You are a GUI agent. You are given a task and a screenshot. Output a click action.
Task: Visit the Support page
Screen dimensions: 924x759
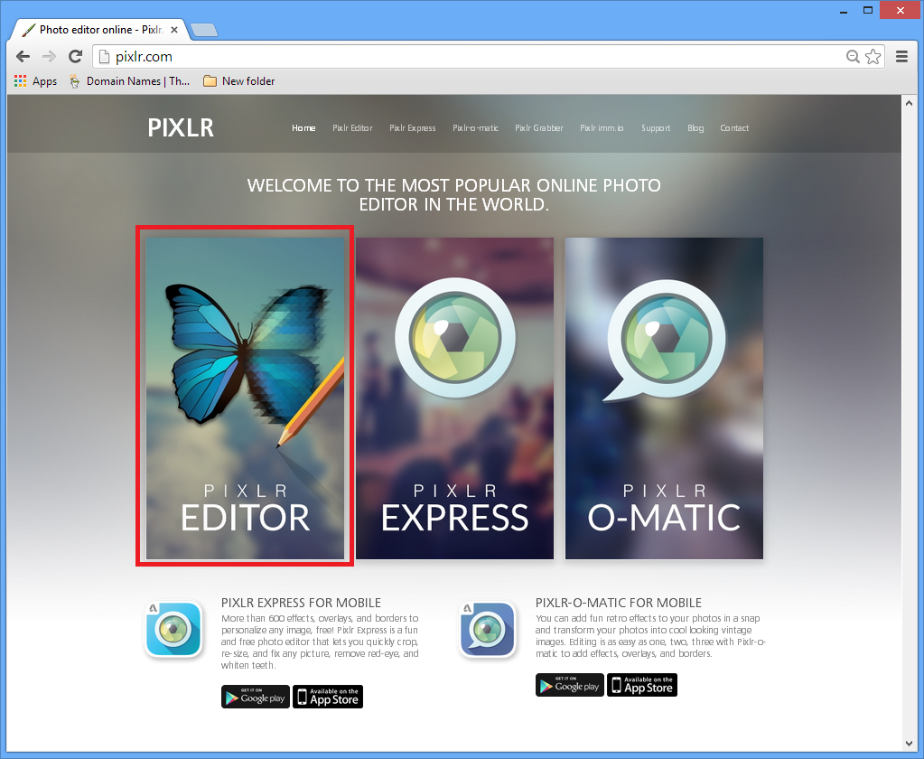656,128
